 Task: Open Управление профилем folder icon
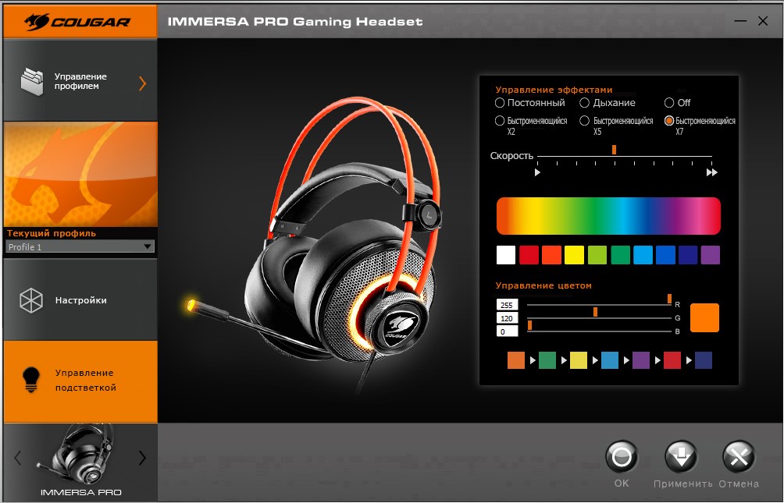32,81
